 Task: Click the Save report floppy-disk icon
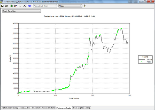pyautogui.click(x=2, y=6)
